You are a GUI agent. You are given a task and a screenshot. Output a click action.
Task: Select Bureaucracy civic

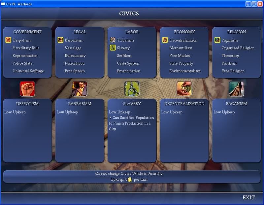[75, 56]
